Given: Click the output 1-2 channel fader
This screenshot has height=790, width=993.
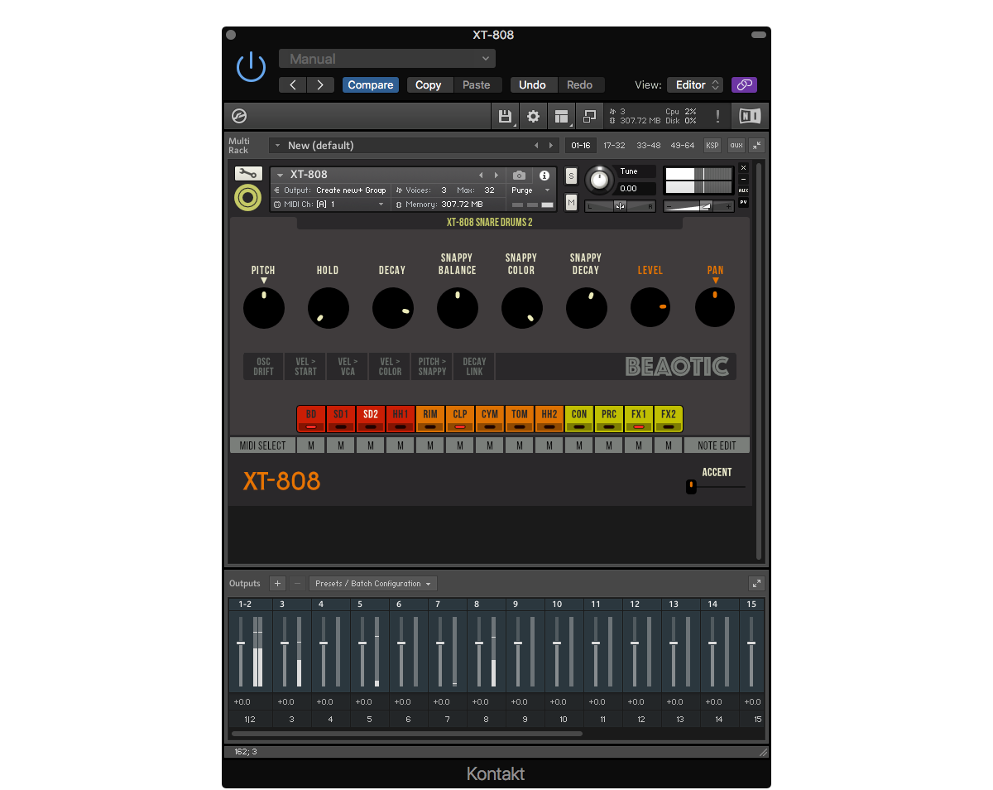Looking at the screenshot, I should tap(241, 643).
